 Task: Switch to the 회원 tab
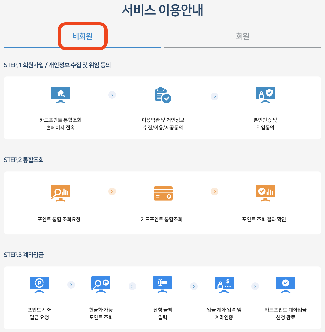coord(243,36)
